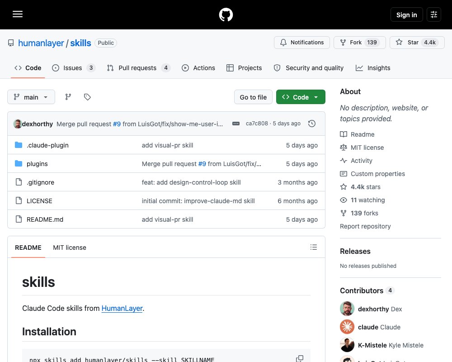Open the Insights tab
Screen dimensions: 452x362
click(x=373, y=68)
